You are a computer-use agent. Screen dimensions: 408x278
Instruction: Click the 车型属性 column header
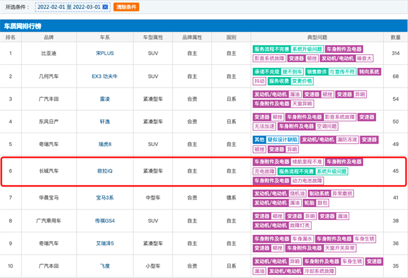(x=153, y=38)
